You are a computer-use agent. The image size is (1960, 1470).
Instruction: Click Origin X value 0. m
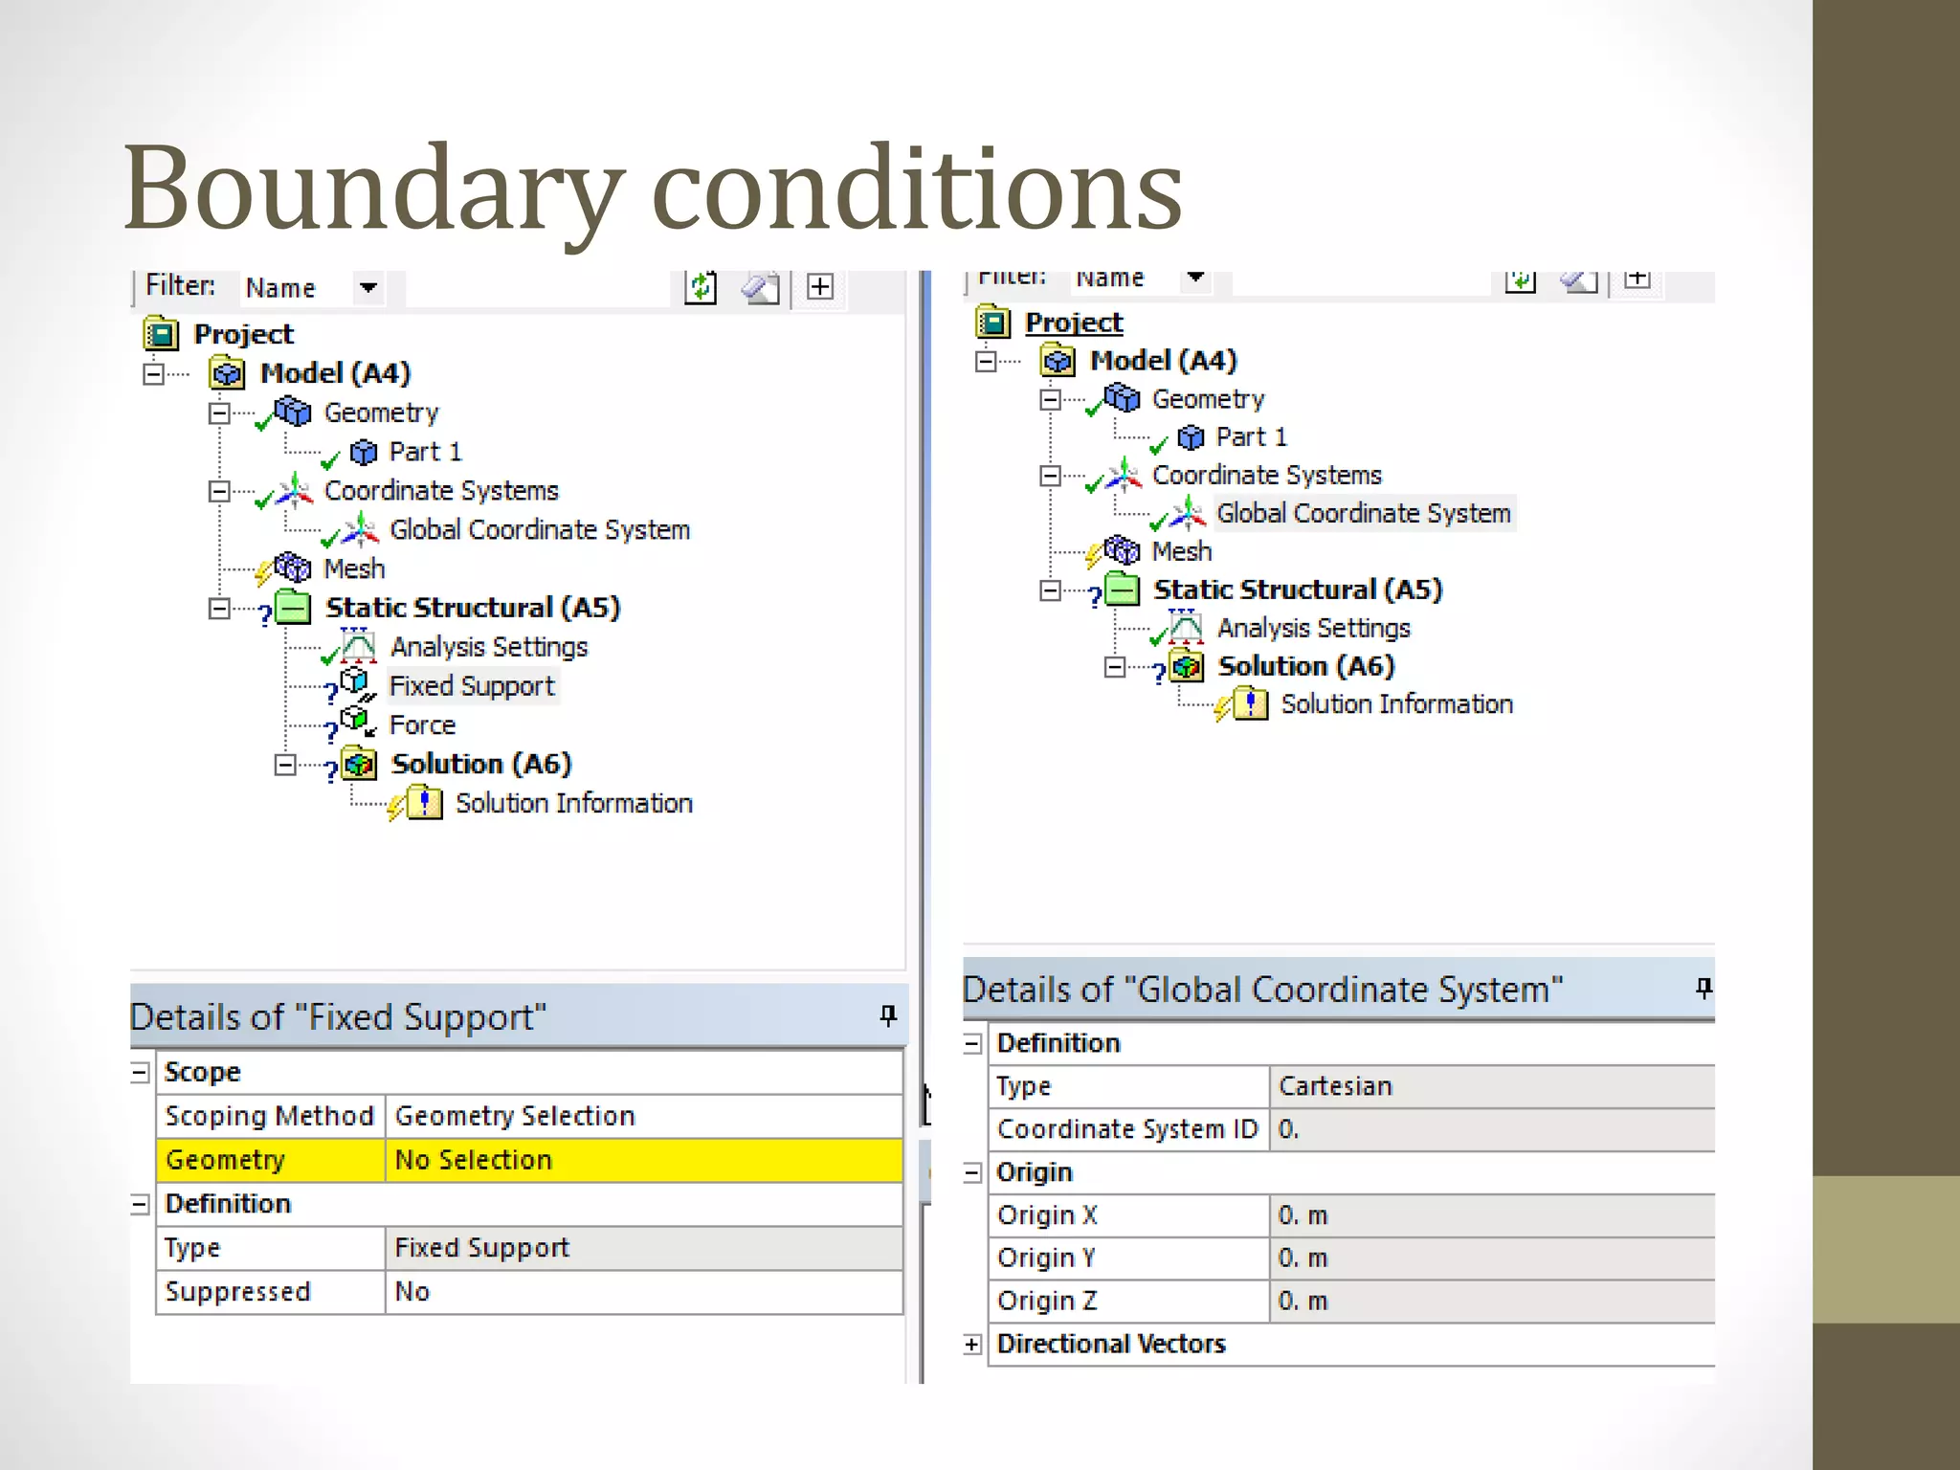tap(1492, 1215)
